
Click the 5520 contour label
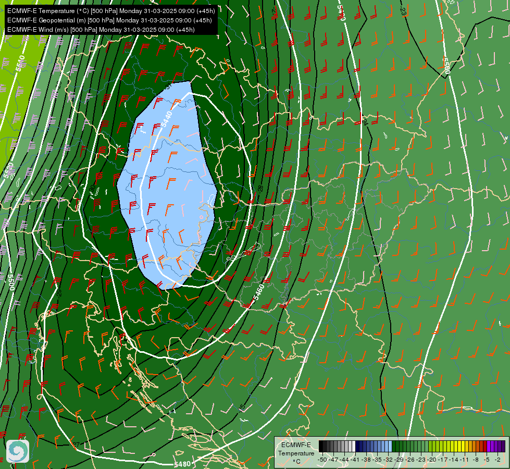tap(9, 170)
